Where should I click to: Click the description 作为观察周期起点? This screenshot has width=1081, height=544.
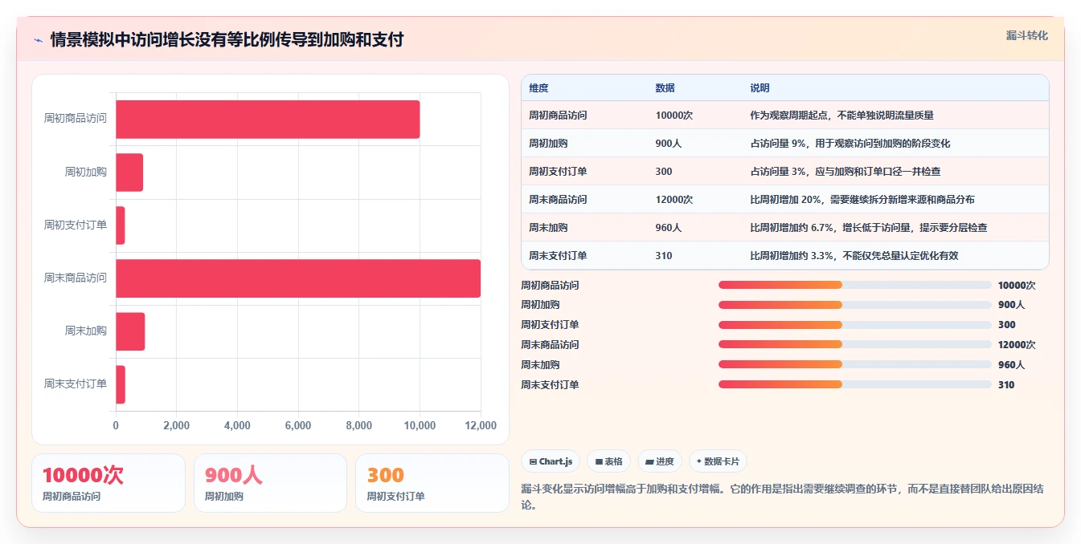click(x=841, y=116)
